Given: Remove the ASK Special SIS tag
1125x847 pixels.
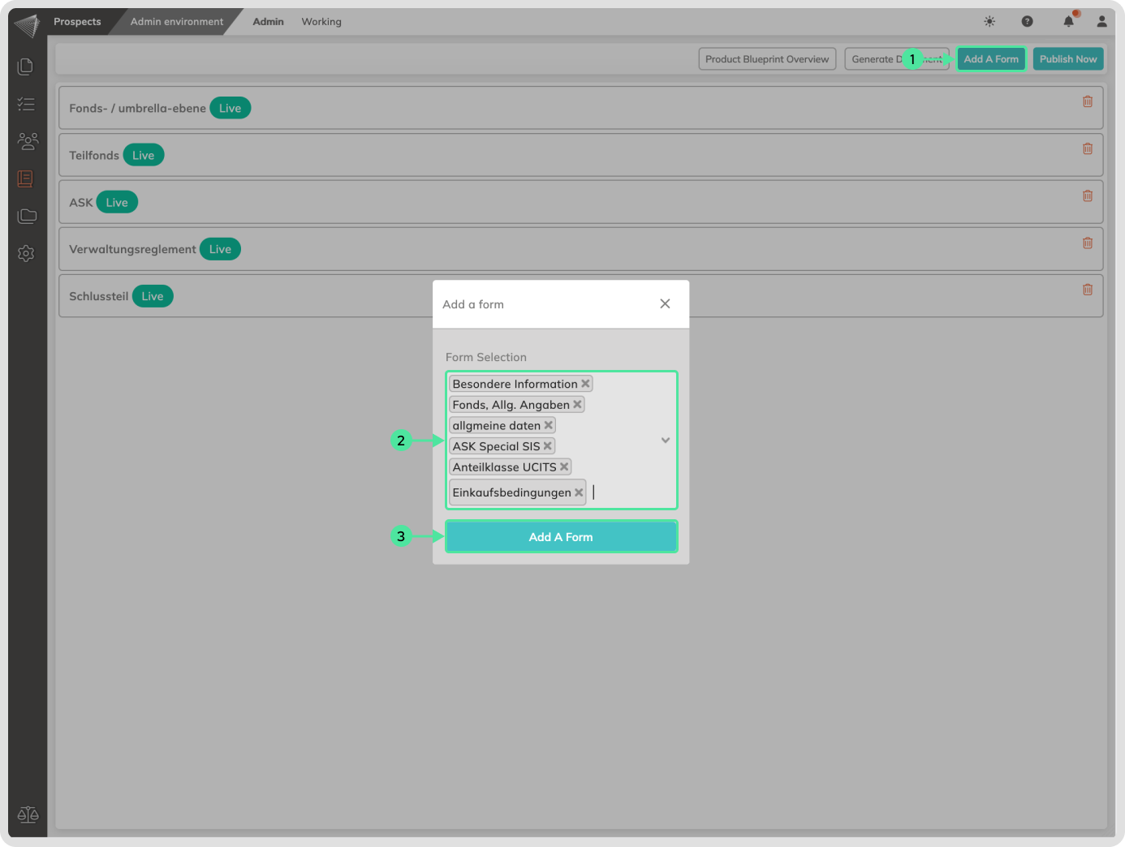Looking at the screenshot, I should click(548, 446).
